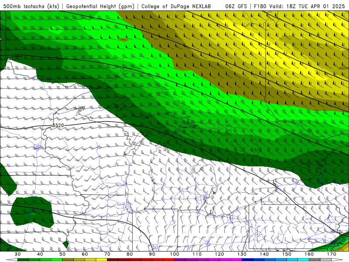This screenshot has height=262, width=349.
Task: Click the 40 value on the color scale
Action: 40,254
